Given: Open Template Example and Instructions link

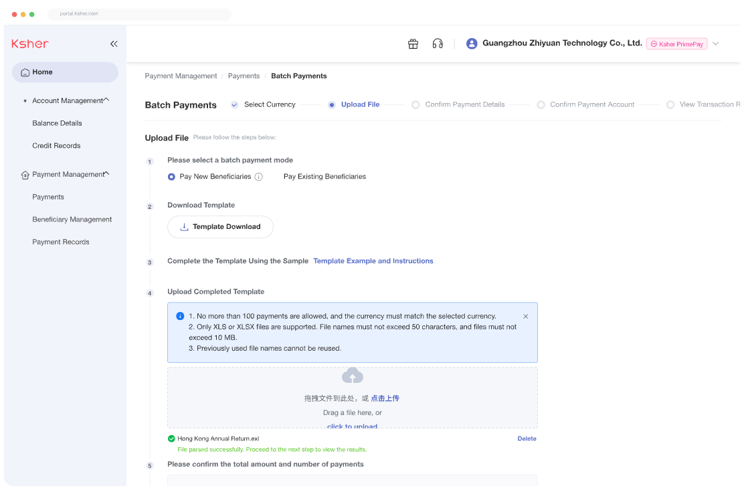Looking at the screenshot, I should [373, 261].
